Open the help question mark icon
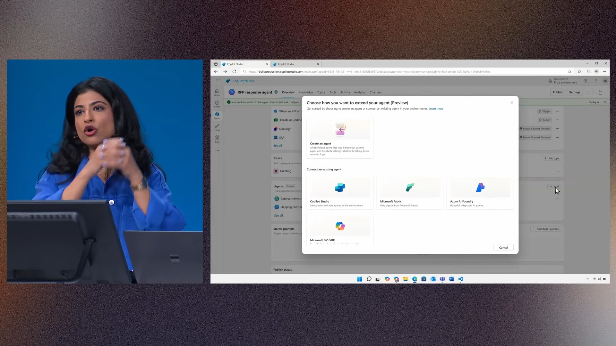 (x=595, y=81)
